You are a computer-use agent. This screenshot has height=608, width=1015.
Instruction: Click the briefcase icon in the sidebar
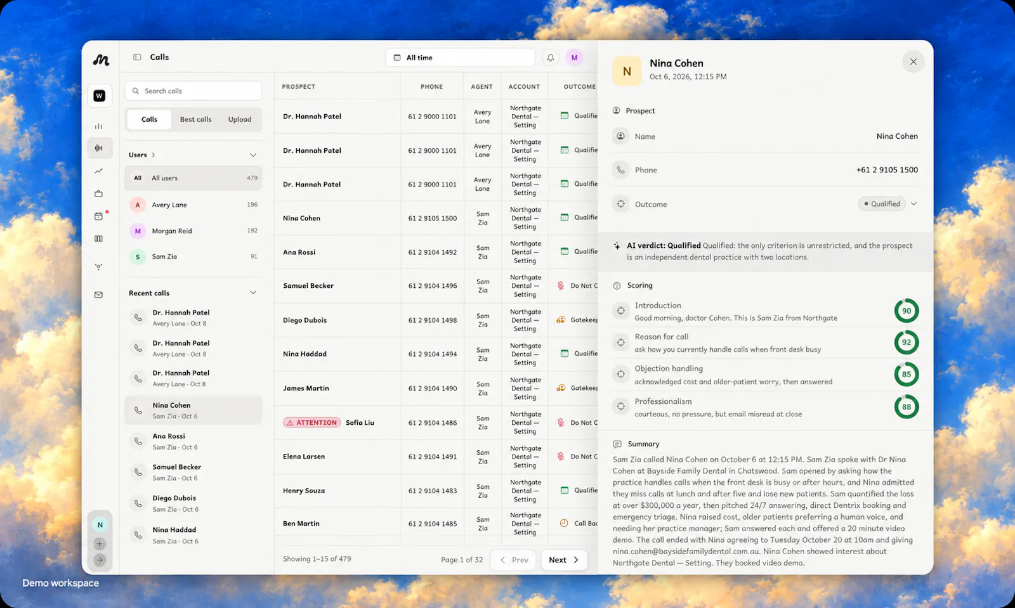point(99,193)
